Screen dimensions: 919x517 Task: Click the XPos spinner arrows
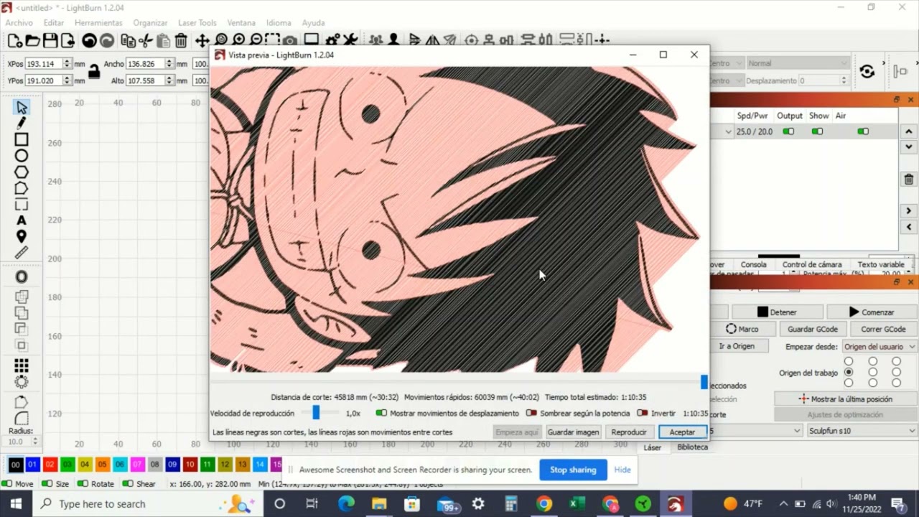tap(67, 64)
